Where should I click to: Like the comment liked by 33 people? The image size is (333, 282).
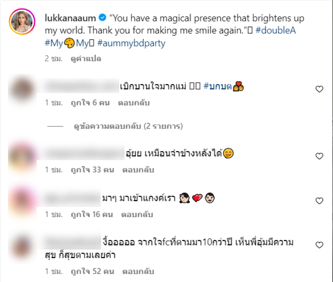(x=319, y=156)
